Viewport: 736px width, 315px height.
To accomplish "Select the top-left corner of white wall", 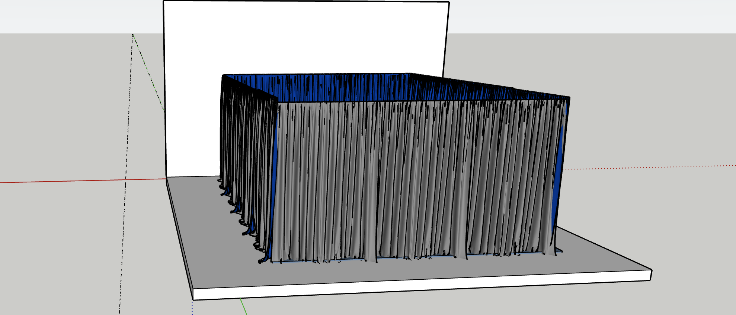I will pyautogui.click(x=164, y=1).
